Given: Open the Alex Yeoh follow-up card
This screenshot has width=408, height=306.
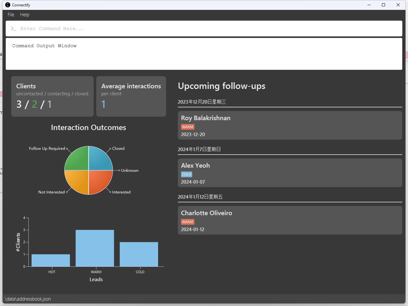Looking at the screenshot, I should [290, 173].
